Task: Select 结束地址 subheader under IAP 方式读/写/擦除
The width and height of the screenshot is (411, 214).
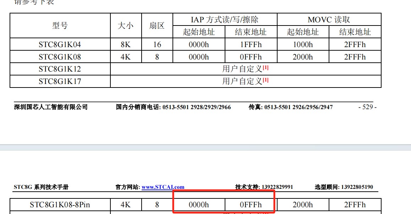Action: [x=251, y=32]
